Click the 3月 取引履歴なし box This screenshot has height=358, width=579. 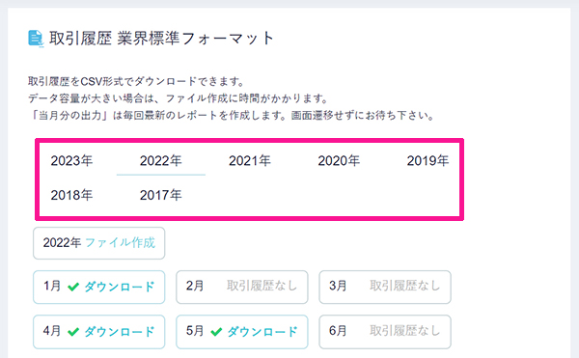tap(385, 288)
